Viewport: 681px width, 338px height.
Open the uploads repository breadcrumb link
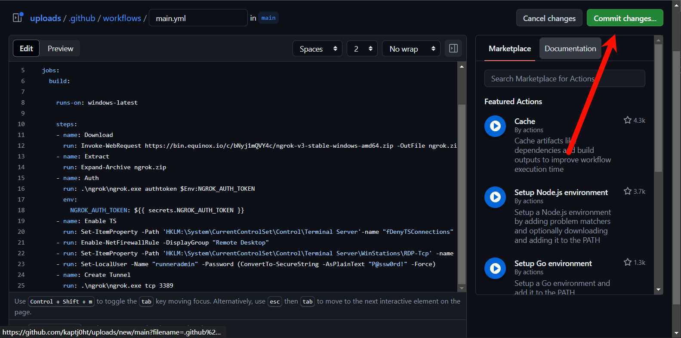pyautogui.click(x=46, y=18)
